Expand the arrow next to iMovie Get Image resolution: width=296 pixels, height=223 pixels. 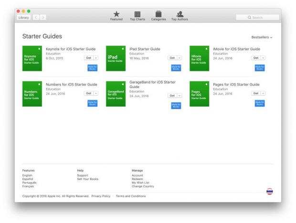[x=263, y=58]
